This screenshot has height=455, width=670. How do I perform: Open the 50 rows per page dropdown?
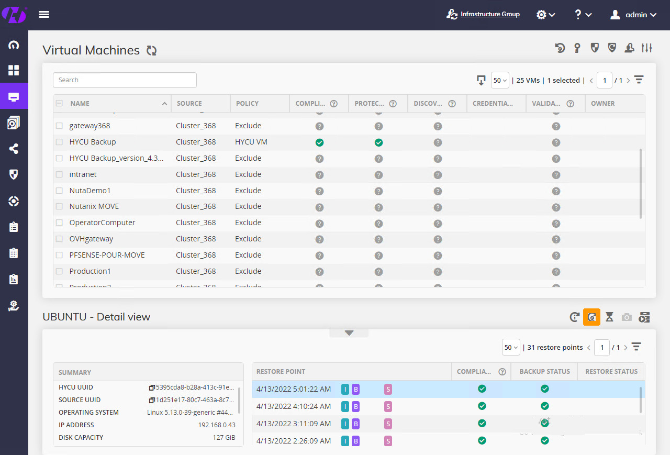pos(500,80)
